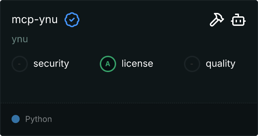Click the gap between security label and license badge
Viewport: 258px width, 136px height.
click(84, 64)
